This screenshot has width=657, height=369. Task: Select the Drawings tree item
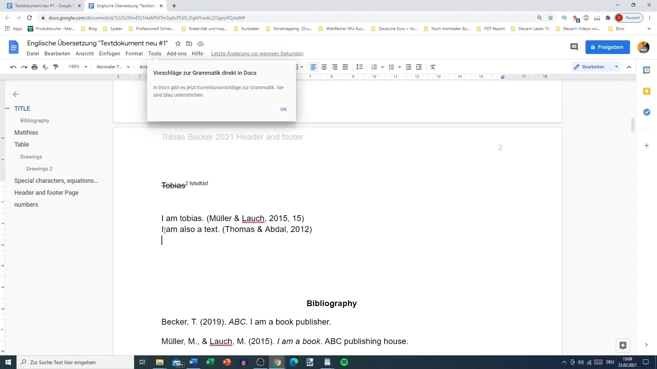31,156
